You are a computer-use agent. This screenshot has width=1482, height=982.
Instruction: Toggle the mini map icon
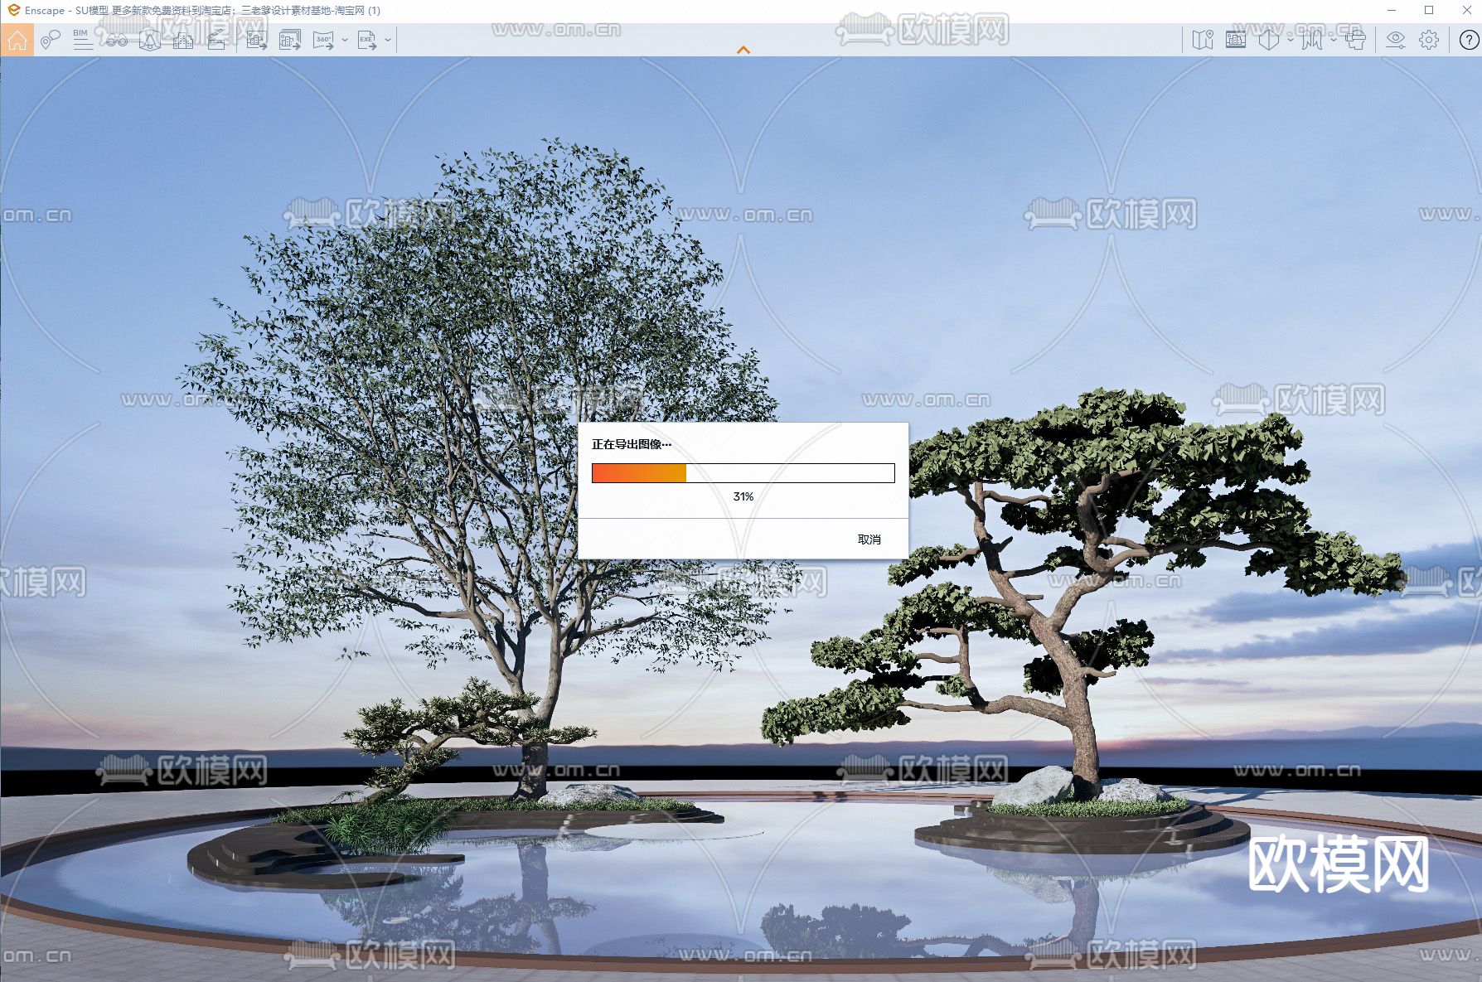point(1203,39)
